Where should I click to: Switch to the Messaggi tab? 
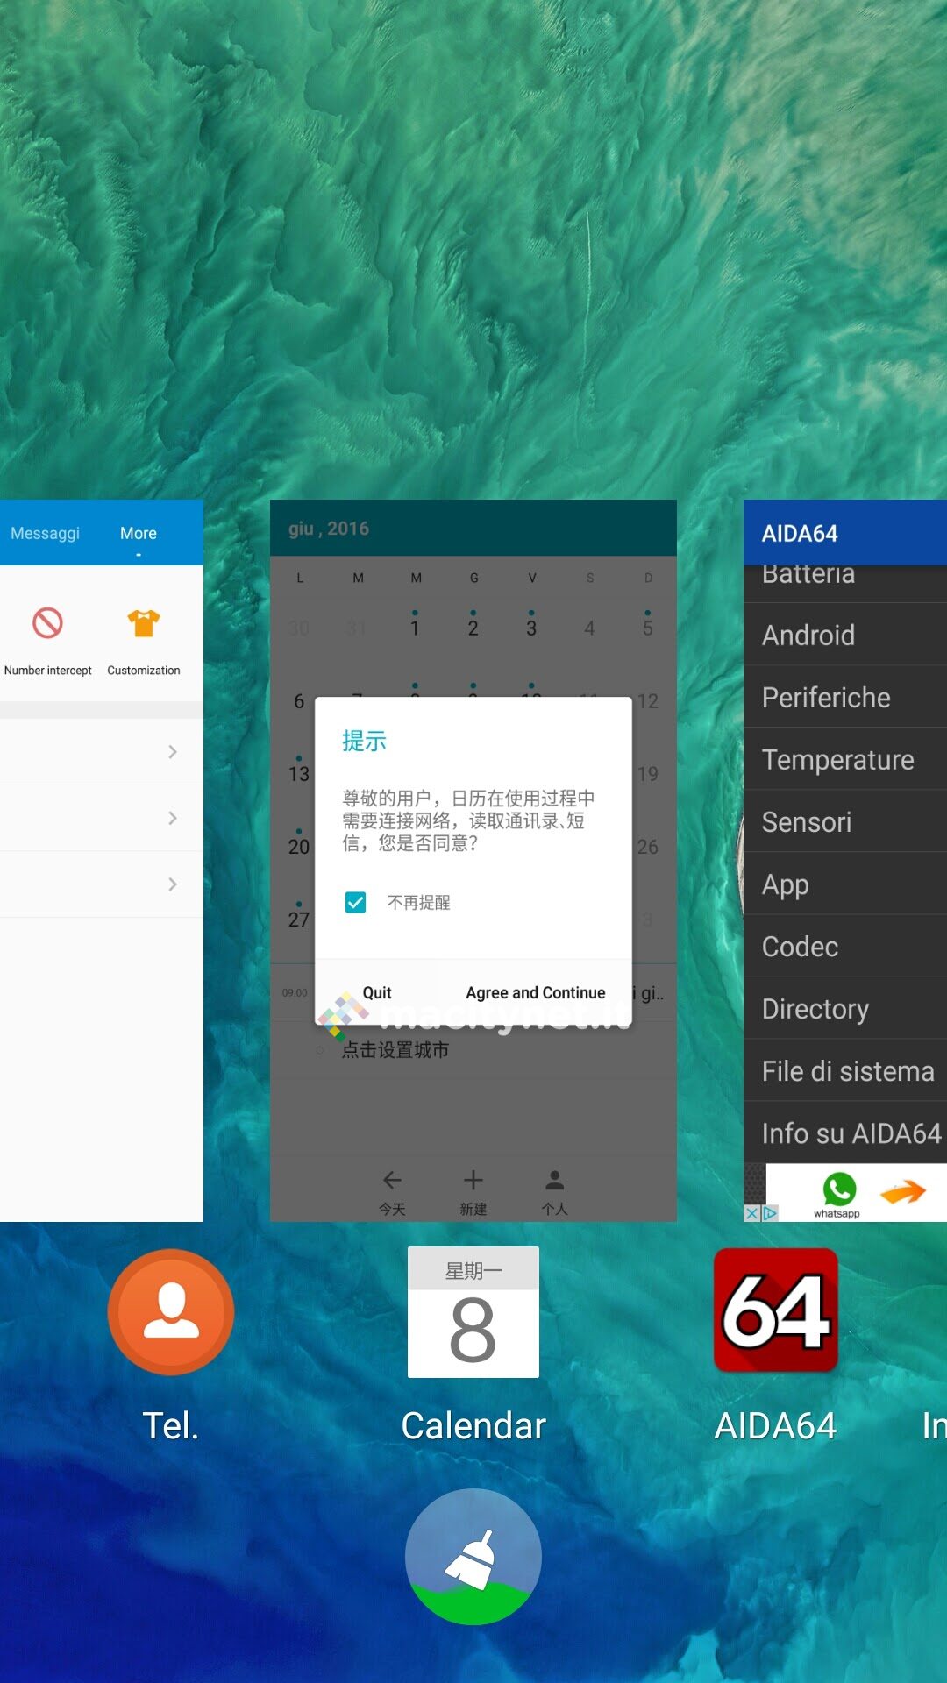pos(45,533)
